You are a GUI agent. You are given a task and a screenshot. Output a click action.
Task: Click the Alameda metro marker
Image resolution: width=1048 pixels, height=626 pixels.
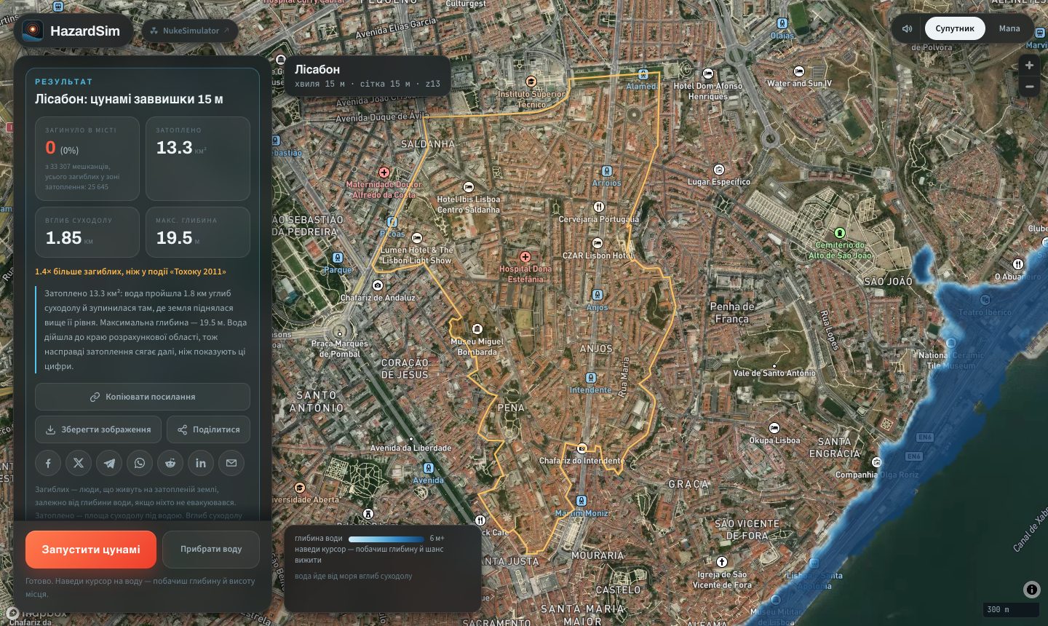[643, 74]
